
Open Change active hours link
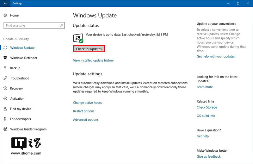87,103
